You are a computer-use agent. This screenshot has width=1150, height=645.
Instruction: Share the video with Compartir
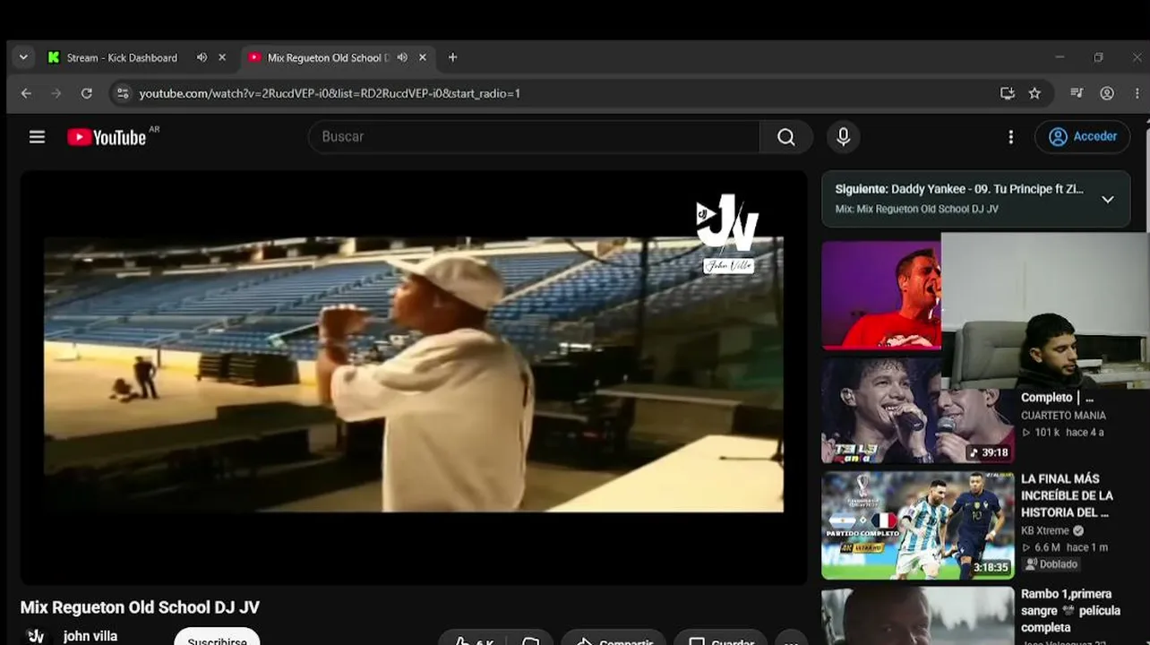click(x=614, y=640)
